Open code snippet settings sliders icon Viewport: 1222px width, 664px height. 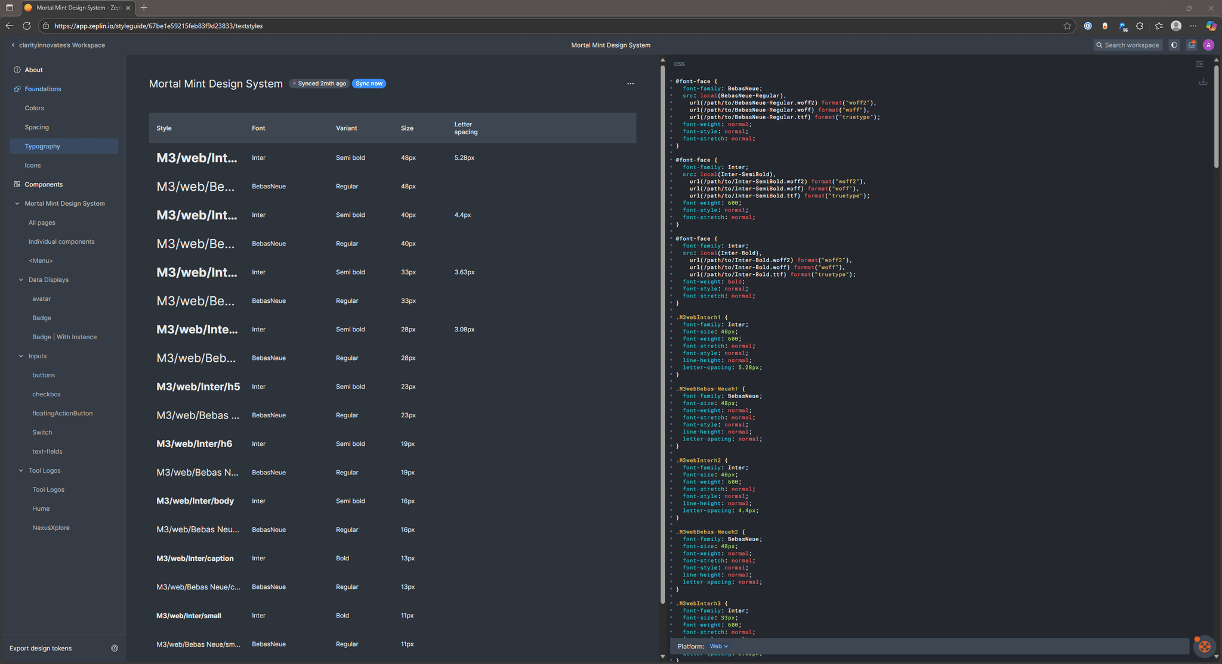click(x=1199, y=64)
